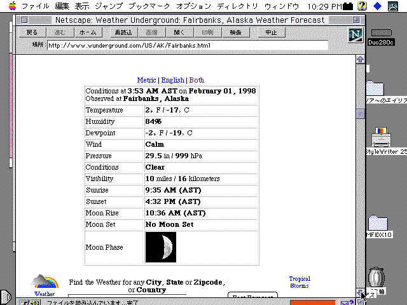Click the scroll up arrow
The width and height of the screenshot is (407, 305).
coord(360,59)
